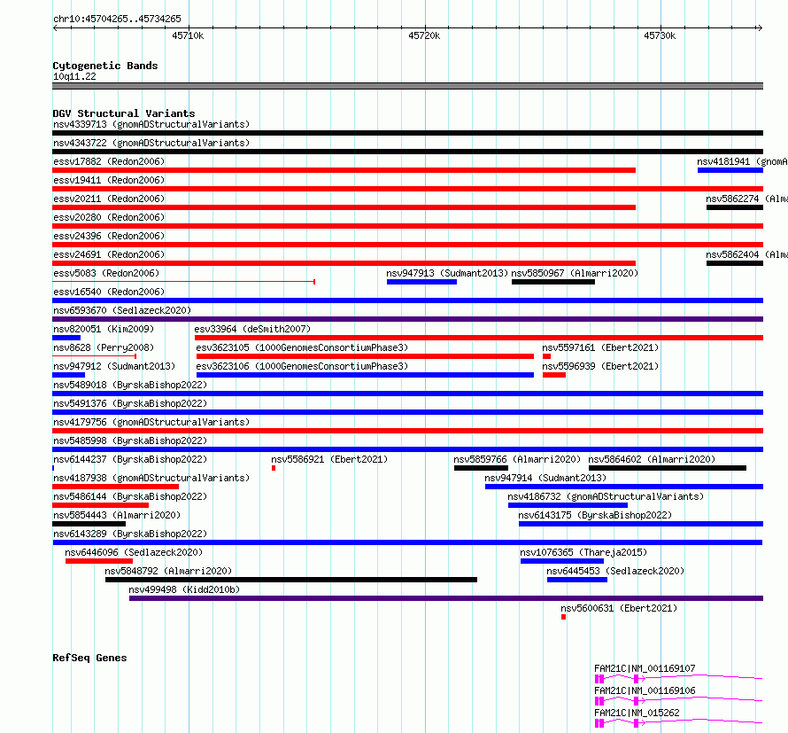The image size is (788, 733).
Task: Click esv3623106 1000Genomes variant label
Action: (x=302, y=366)
